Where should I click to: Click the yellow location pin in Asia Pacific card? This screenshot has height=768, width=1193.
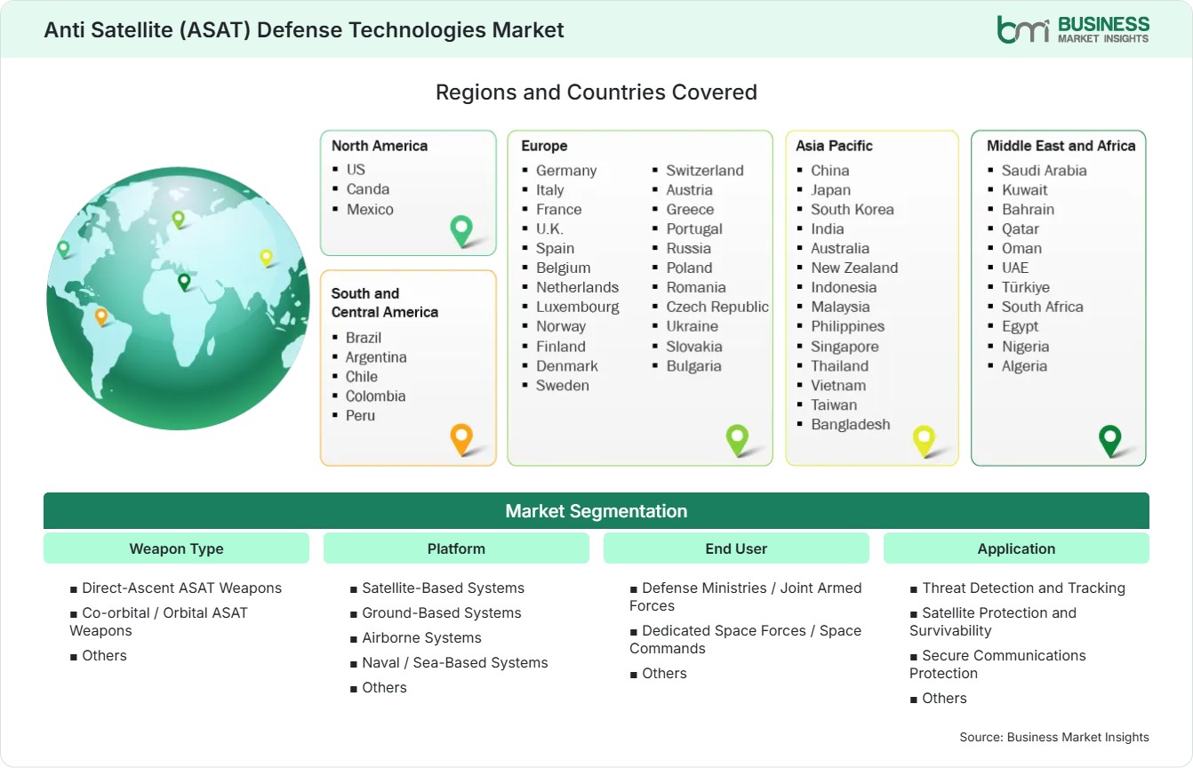point(925,440)
